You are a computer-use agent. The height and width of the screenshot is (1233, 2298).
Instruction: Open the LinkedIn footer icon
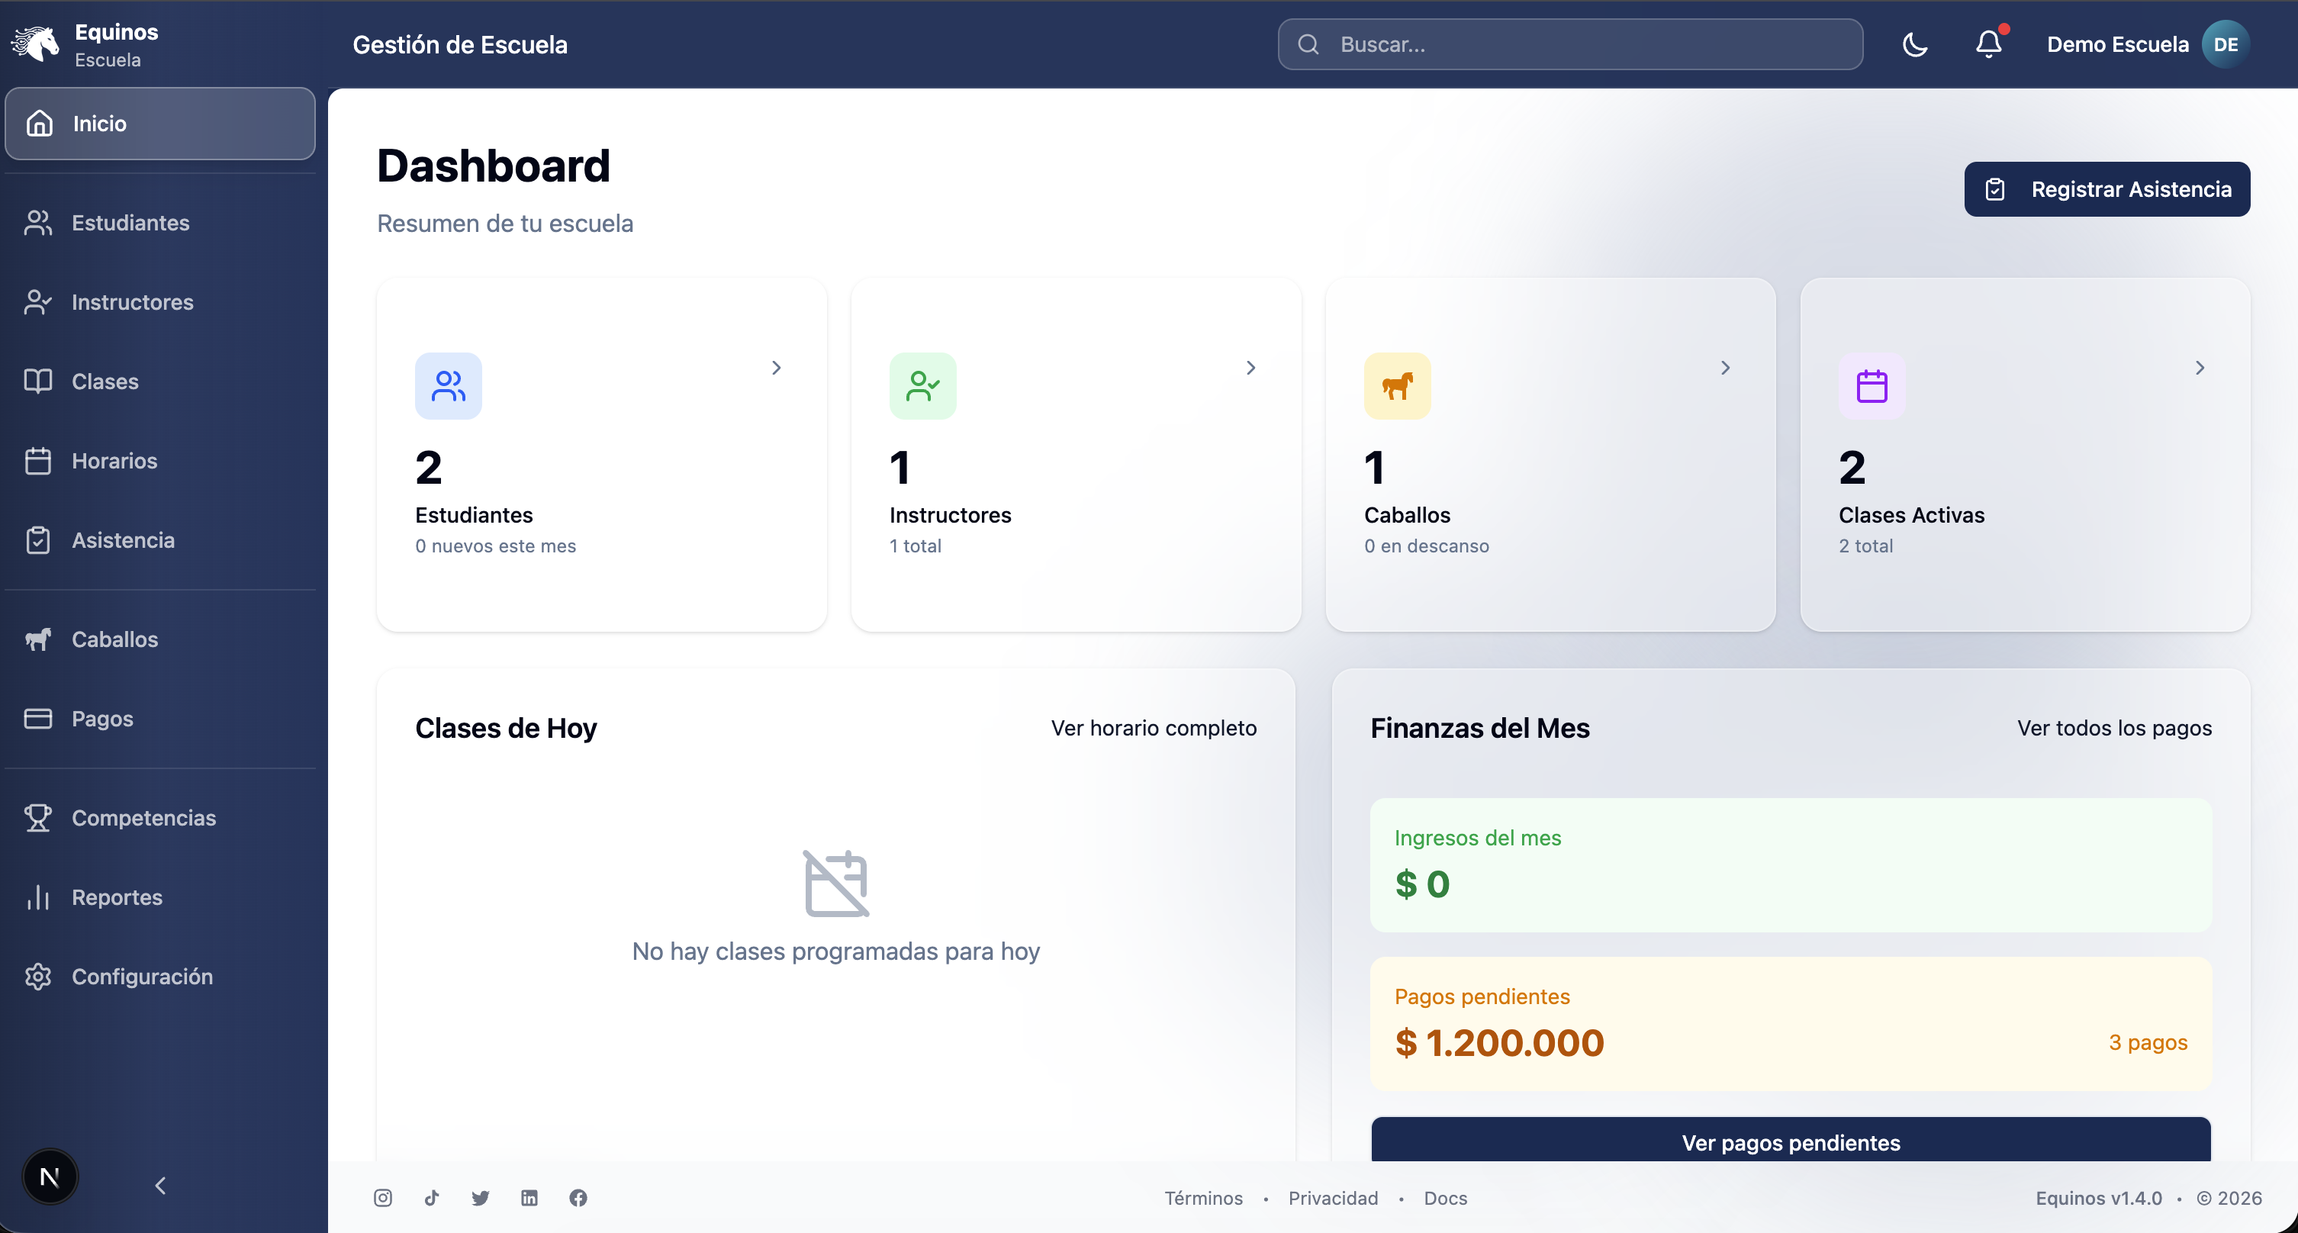point(530,1198)
